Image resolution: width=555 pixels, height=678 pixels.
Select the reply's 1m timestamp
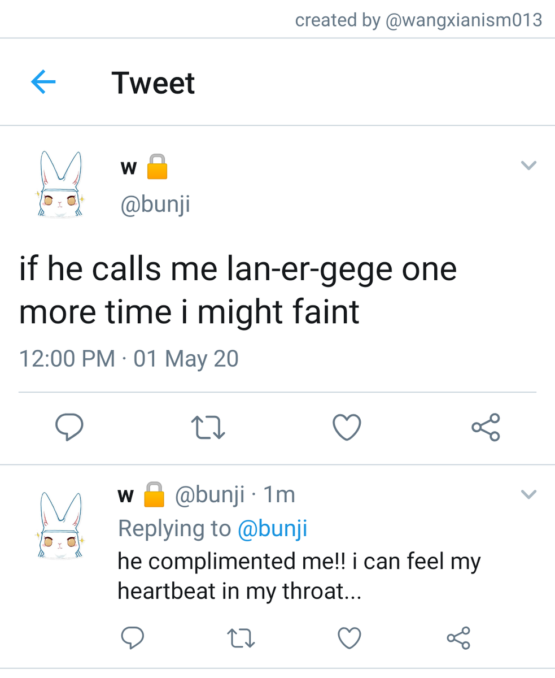pos(279,495)
